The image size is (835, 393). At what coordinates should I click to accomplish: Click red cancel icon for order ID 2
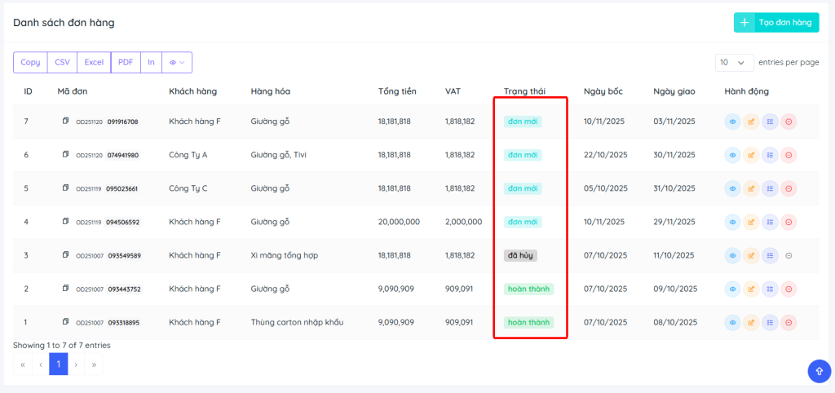(x=789, y=289)
